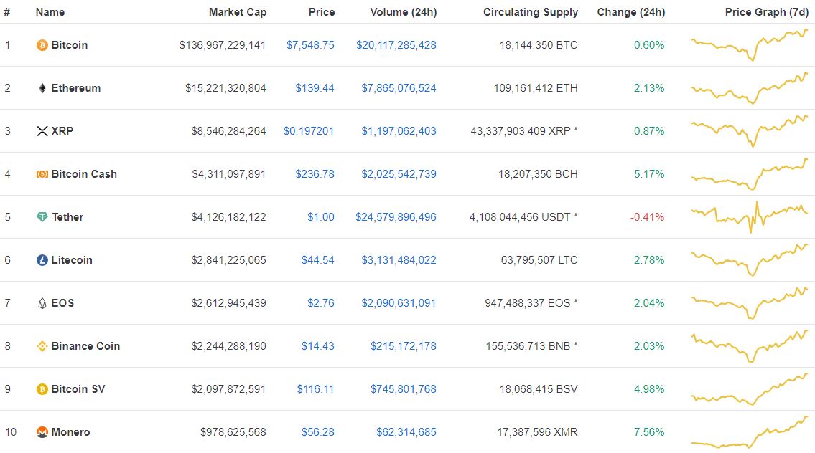Image resolution: width=815 pixels, height=453 pixels.
Task: Click XRP price $0.197201
Action: tap(309, 131)
